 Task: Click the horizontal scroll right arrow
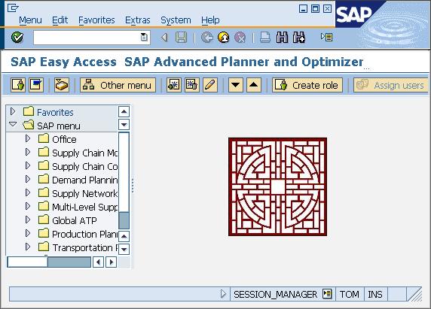pyautogui.click(x=111, y=262)
